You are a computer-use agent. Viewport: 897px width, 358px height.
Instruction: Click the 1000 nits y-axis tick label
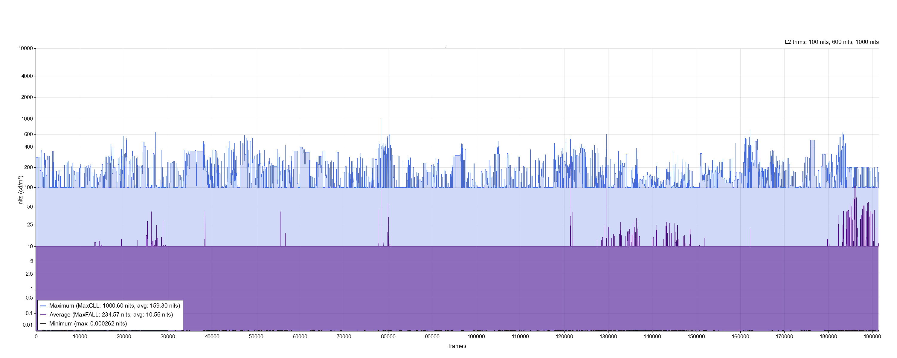[27, 119]
